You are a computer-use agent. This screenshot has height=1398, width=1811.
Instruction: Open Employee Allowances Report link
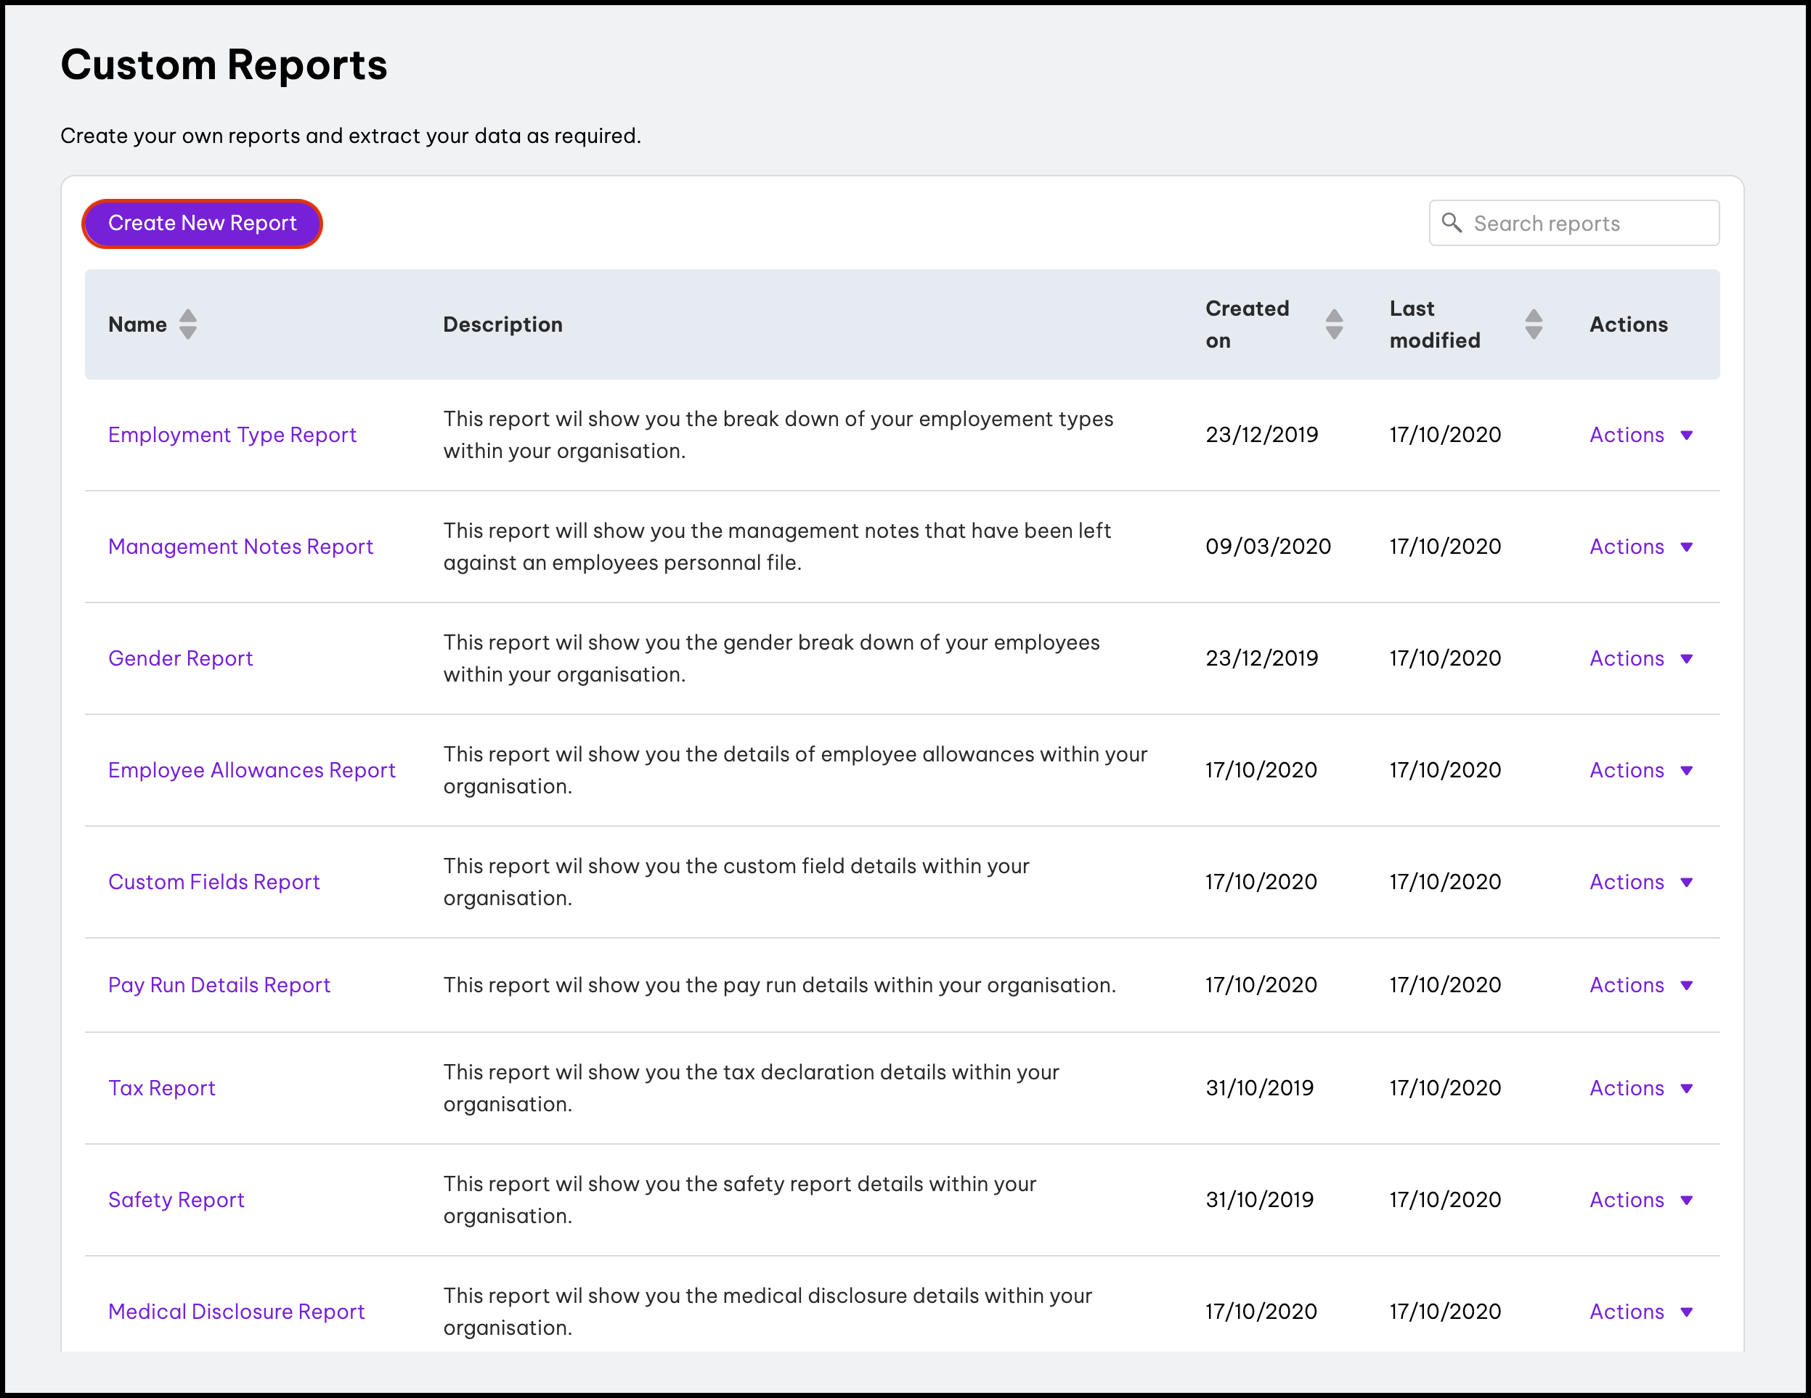coord(251,771)
